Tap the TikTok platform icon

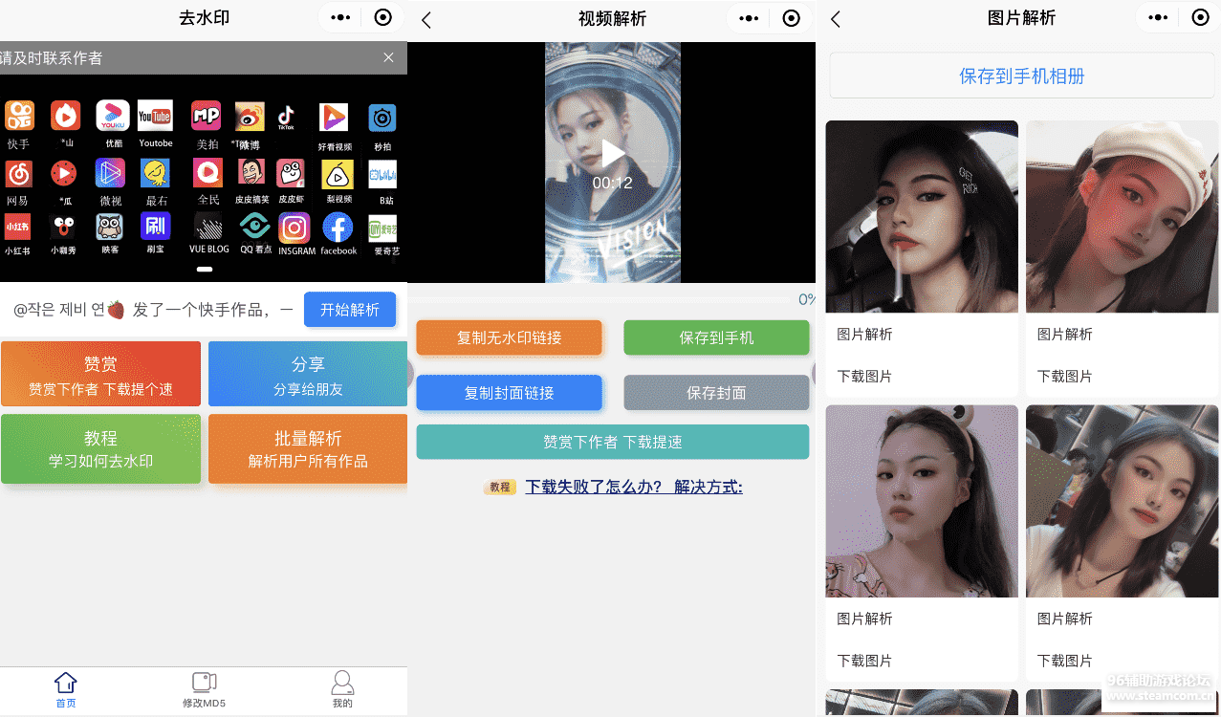click(286, 117)
